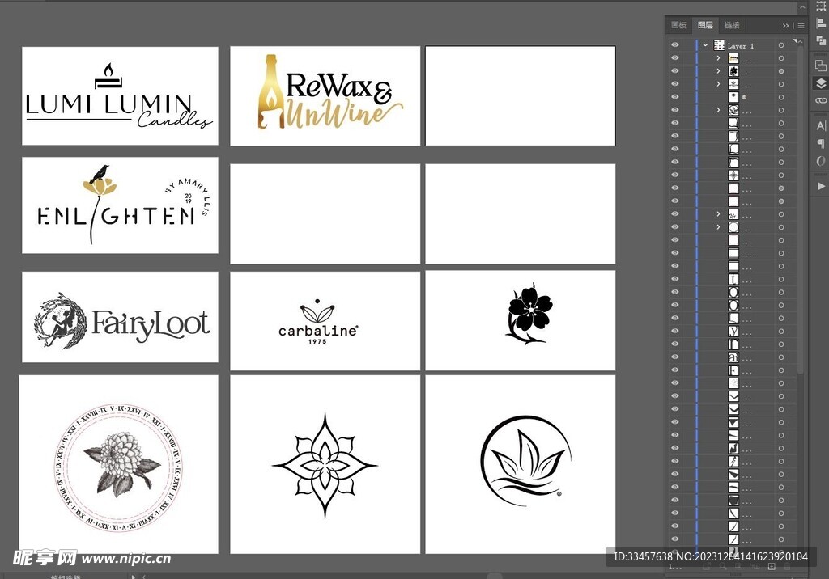Expand the gold ReWax thumbnail sublayer
This screenshot has width=829, height=579.
pyautogui.click(x=718, y=58)
